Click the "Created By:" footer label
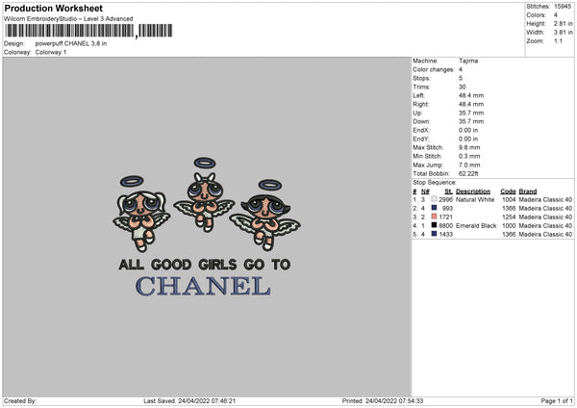577x408 pixels. [x=20, y=400]
